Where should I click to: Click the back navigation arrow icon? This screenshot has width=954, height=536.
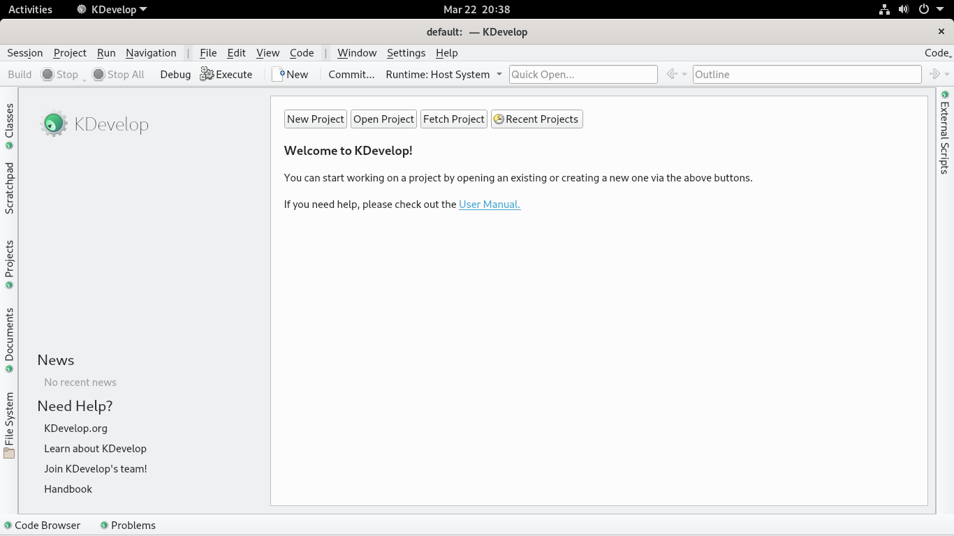[x=672, y=74]
